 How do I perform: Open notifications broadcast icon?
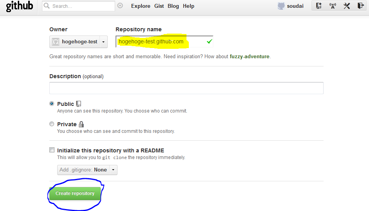pyautogui.click(x=333, y=6)
